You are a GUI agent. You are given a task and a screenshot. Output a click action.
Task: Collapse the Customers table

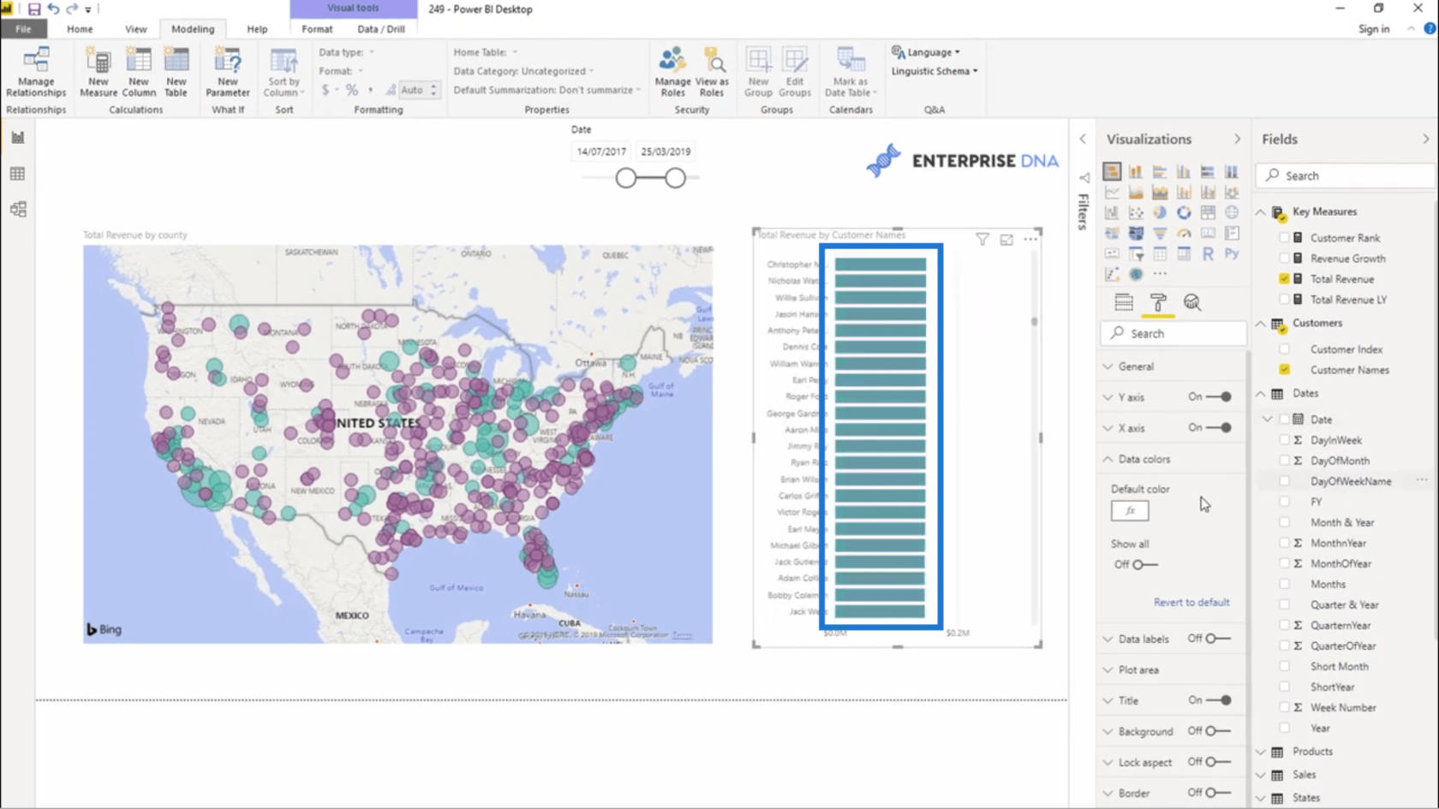[1261, 324]
